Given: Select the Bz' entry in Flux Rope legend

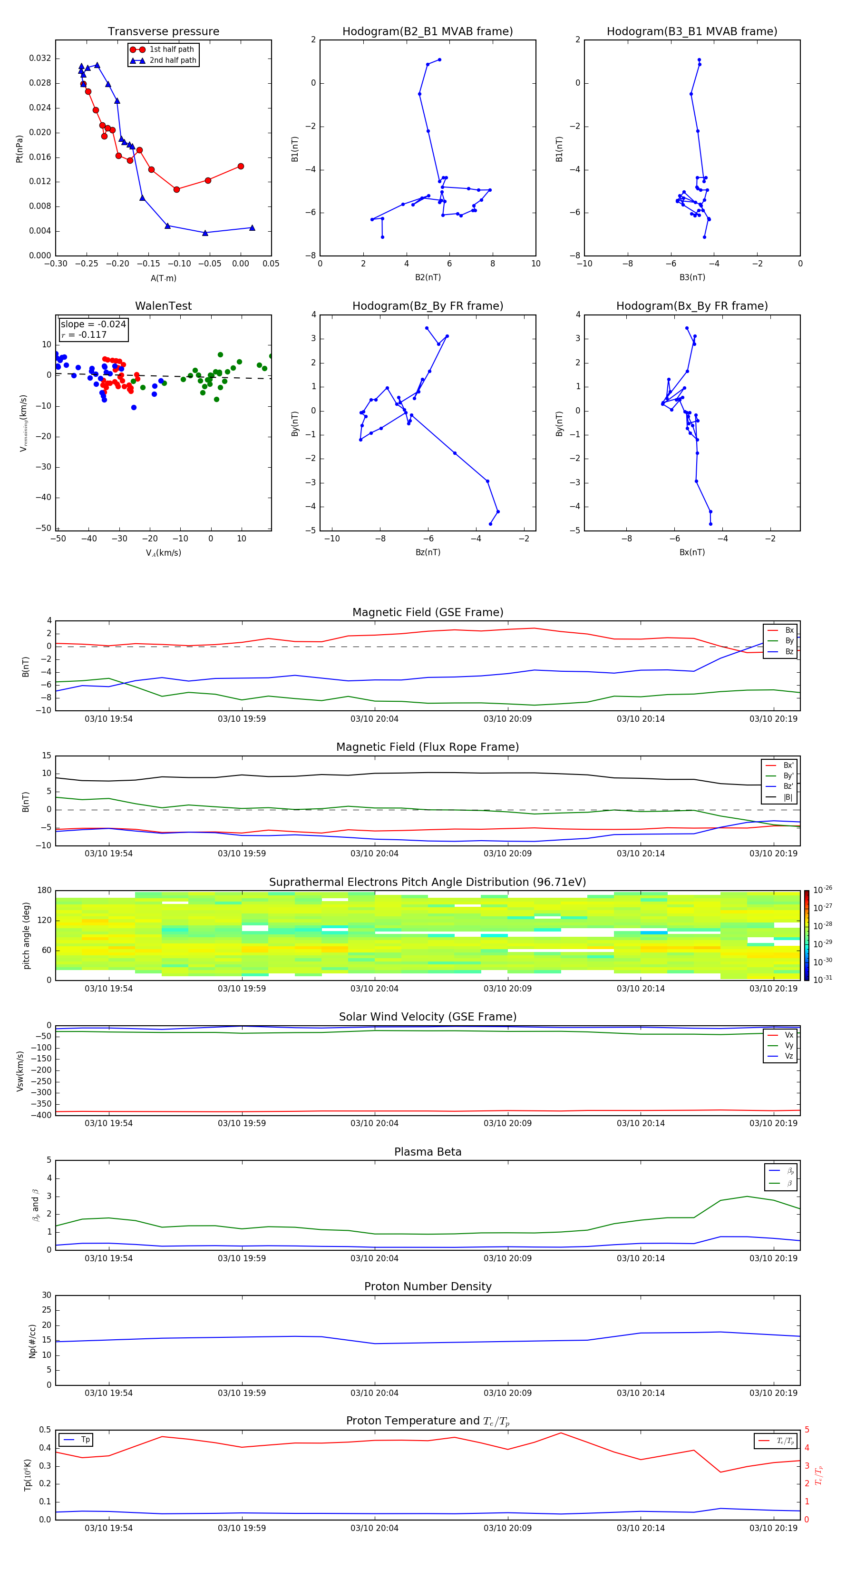Looking at the screenshot, I should pos(779,786).
